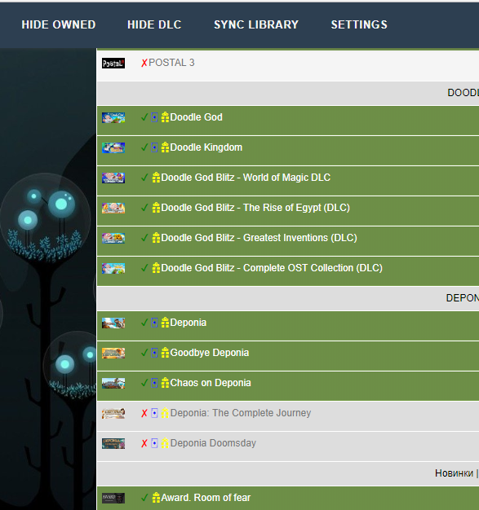
Task: Click the POSTAL 3 game thumbnail
Action: [x=113, y=63]
